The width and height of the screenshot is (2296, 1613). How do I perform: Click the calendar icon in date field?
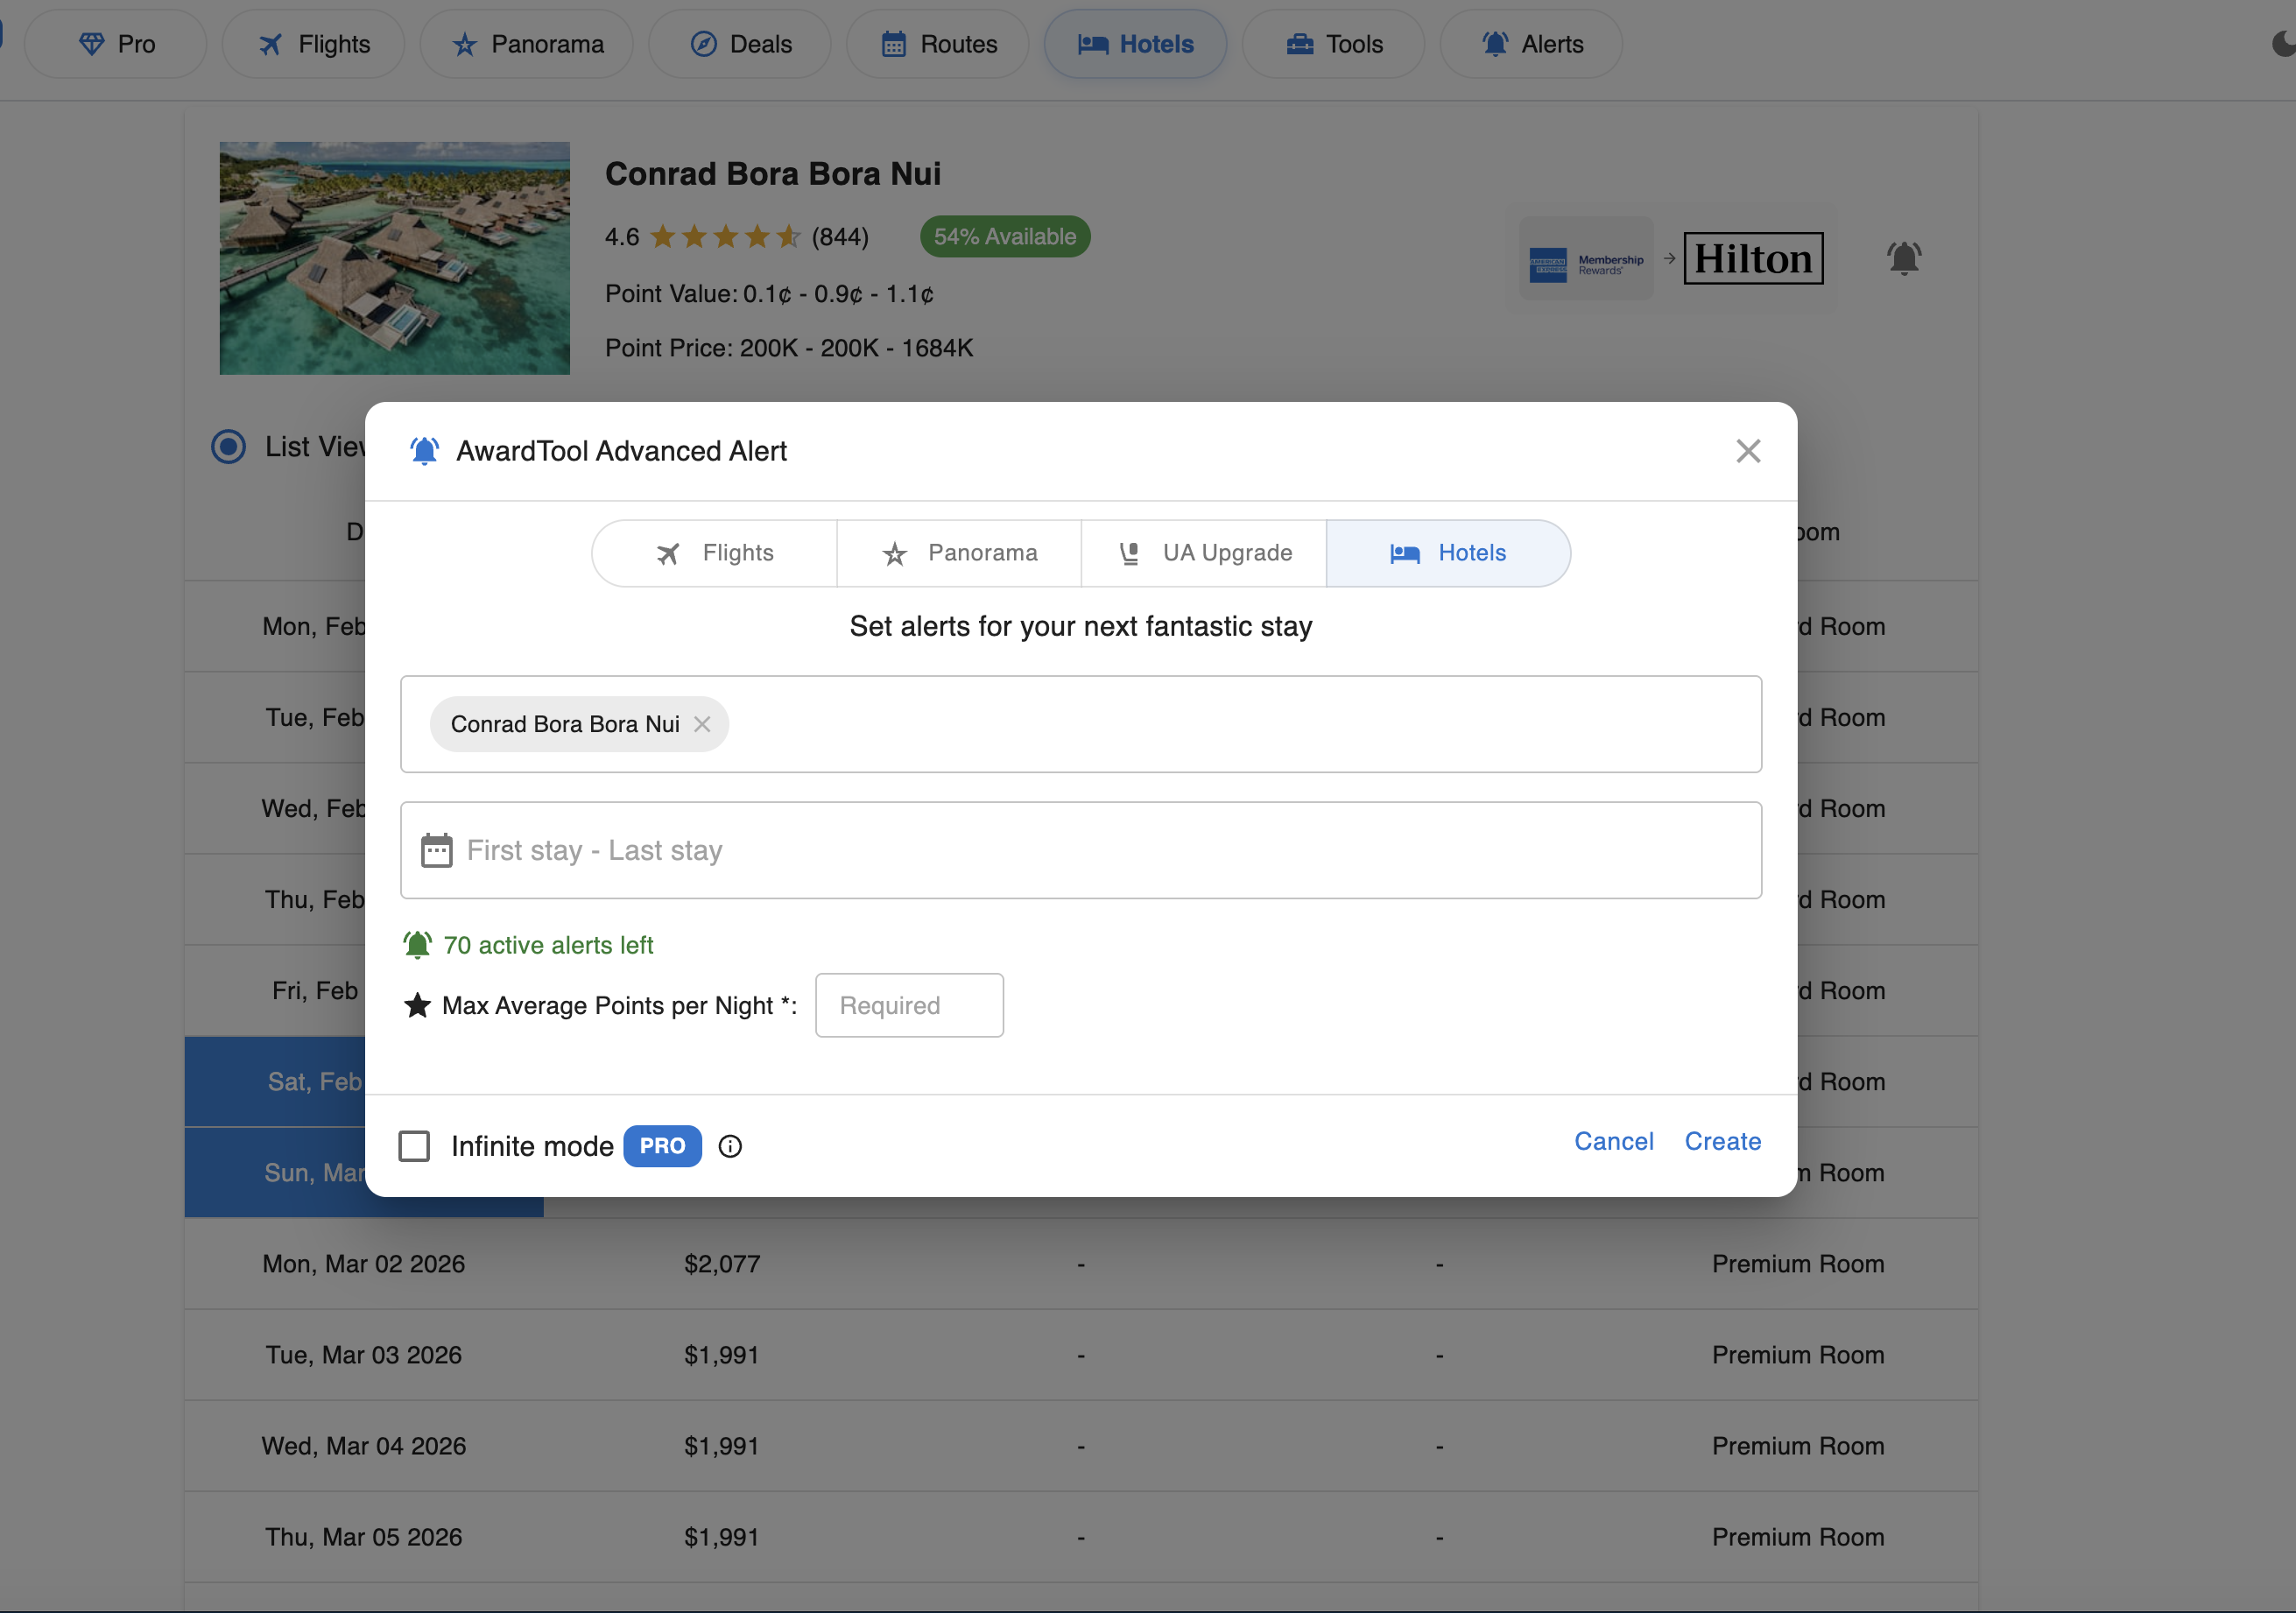click(437, 850)
